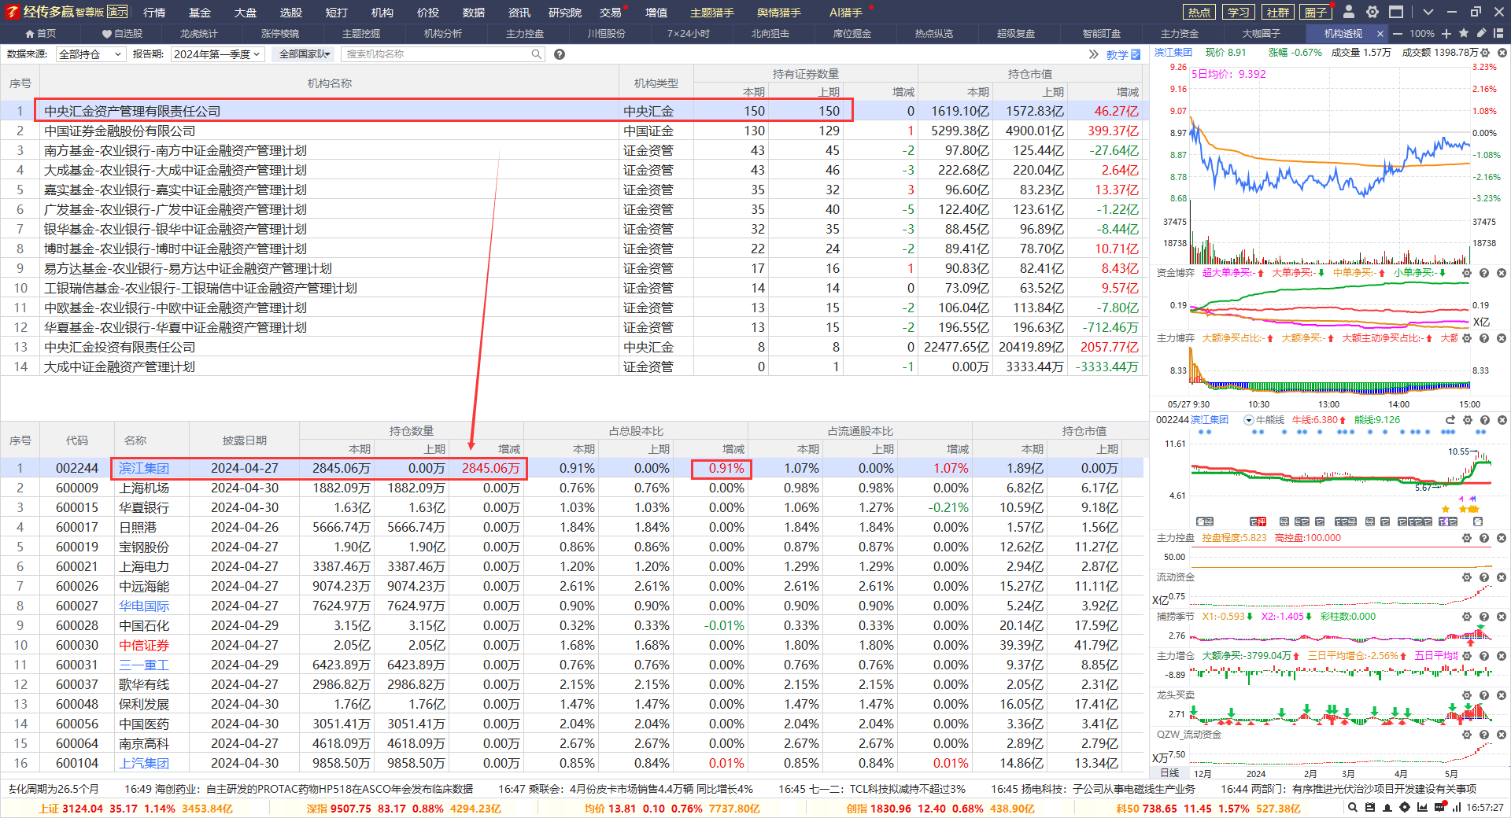
Task: Click the 学习 button
Action: coord(1239,12)
